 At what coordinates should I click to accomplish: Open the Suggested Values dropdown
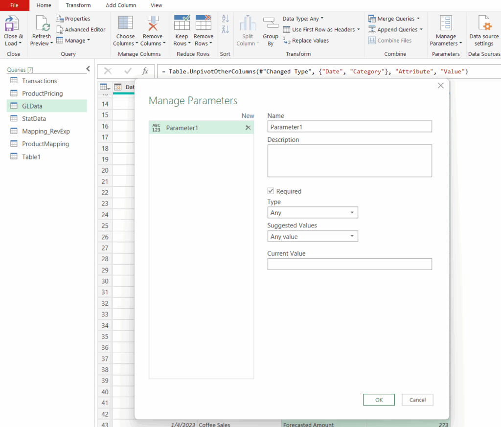(313, 237)
